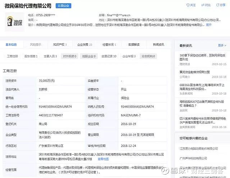Click the phone number 0755-2909****
The image size is (230, 178).
pyautogui.click(x=46, y=15)
